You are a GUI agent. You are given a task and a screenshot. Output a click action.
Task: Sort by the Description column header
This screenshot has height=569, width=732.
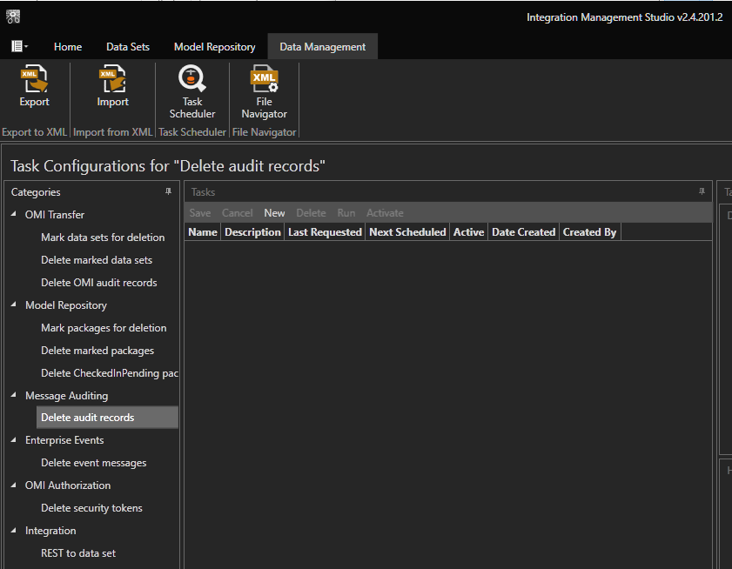click(x=252, y=232)
